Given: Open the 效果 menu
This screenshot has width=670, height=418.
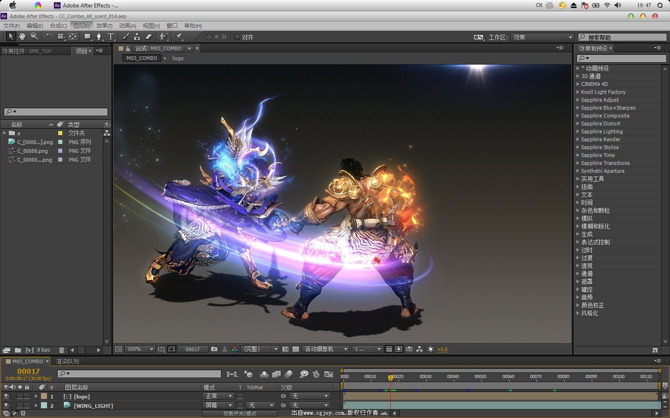Looking at the screenshot, I should (104, 26).
